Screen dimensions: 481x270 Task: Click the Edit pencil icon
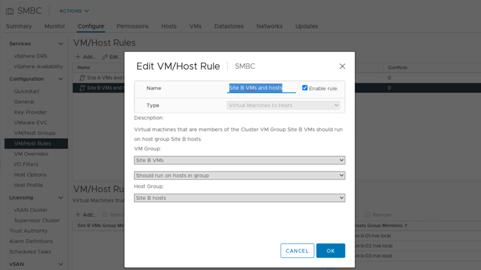[x=105, y=57]
